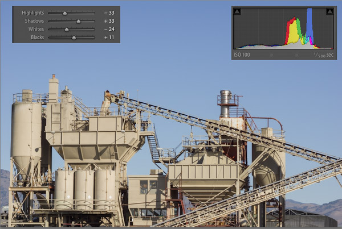Click the Whites label
Image resolution: width=342 pixels, height=229 pixels.
coord(35,29)
